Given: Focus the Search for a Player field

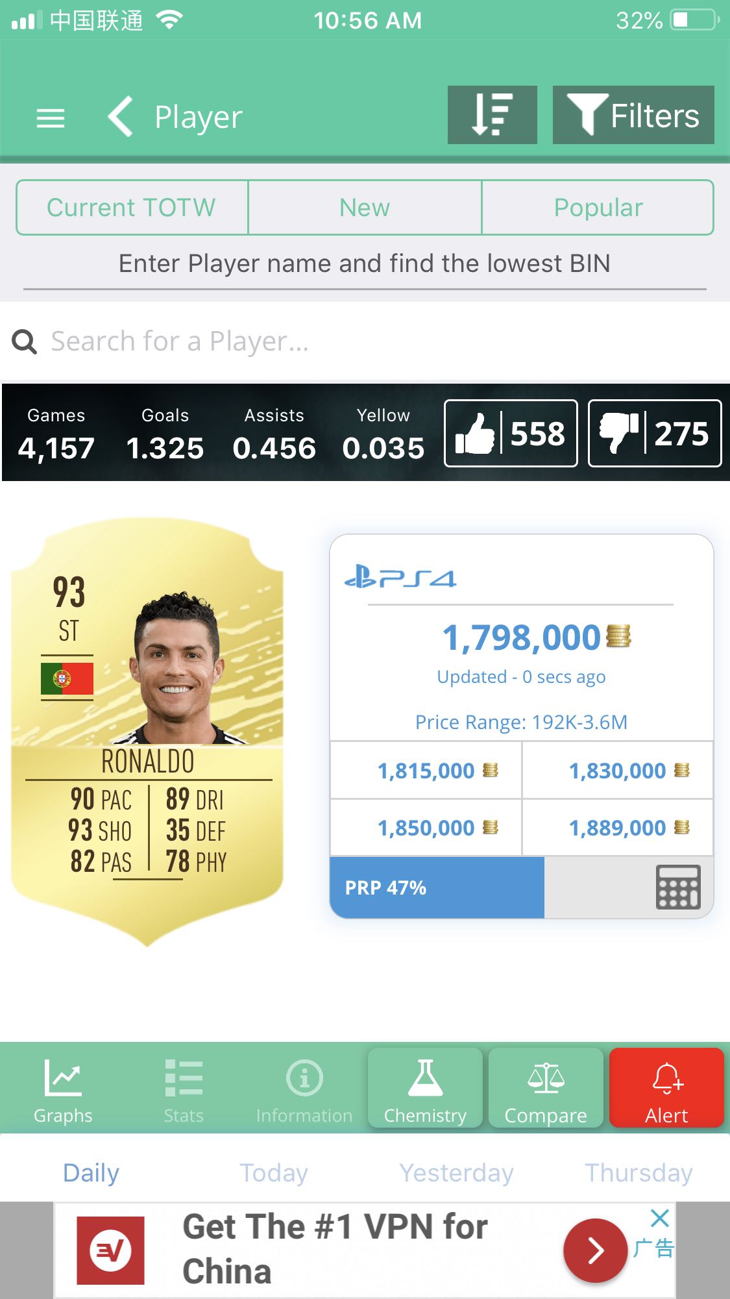Looking at the screenshot, I should click(x=365, y=341).
